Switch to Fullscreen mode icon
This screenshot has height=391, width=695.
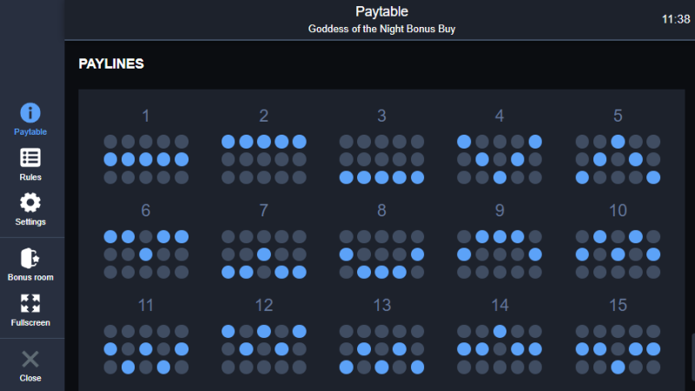30,303
